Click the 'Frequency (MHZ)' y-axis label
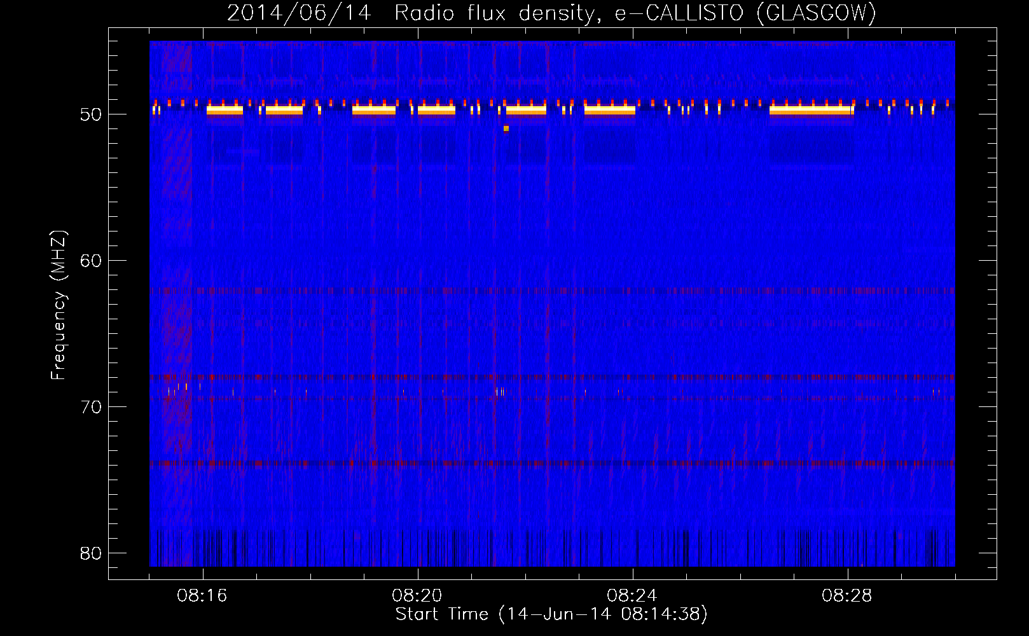1029x636 pixels. 59,305
